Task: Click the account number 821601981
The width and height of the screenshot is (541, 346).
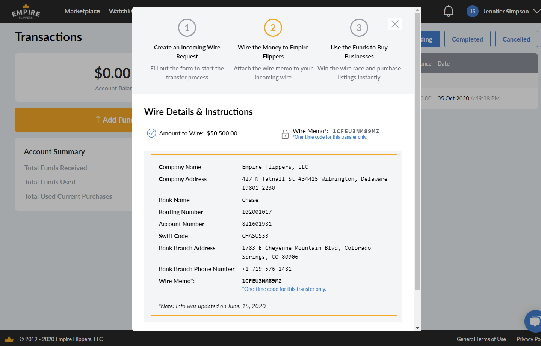Action: 257,224
